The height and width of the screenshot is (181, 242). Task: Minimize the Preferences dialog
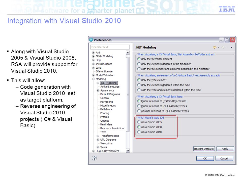(x=221, y=40)
